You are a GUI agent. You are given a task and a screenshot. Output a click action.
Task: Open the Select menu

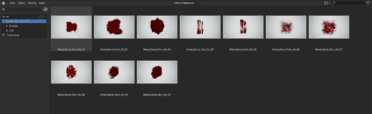click(22, 3)
